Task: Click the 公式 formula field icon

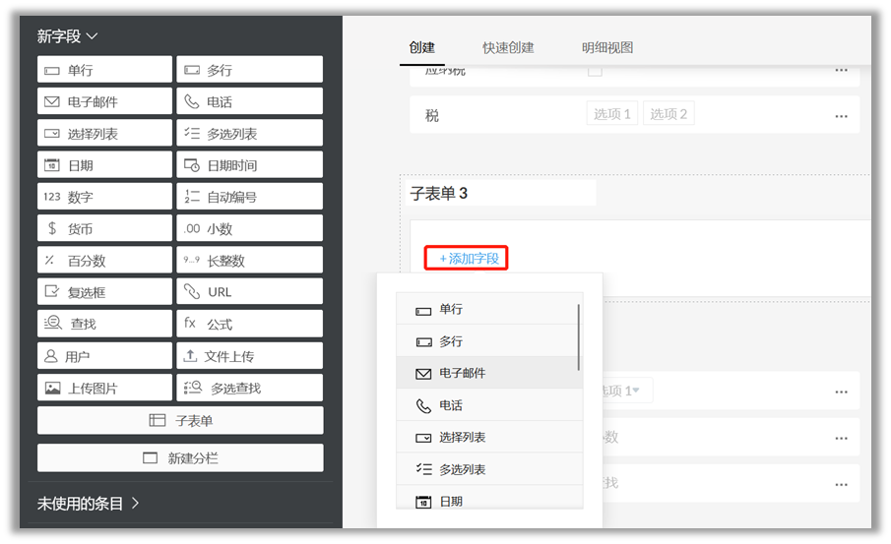Action: click(x=191, y=324)
